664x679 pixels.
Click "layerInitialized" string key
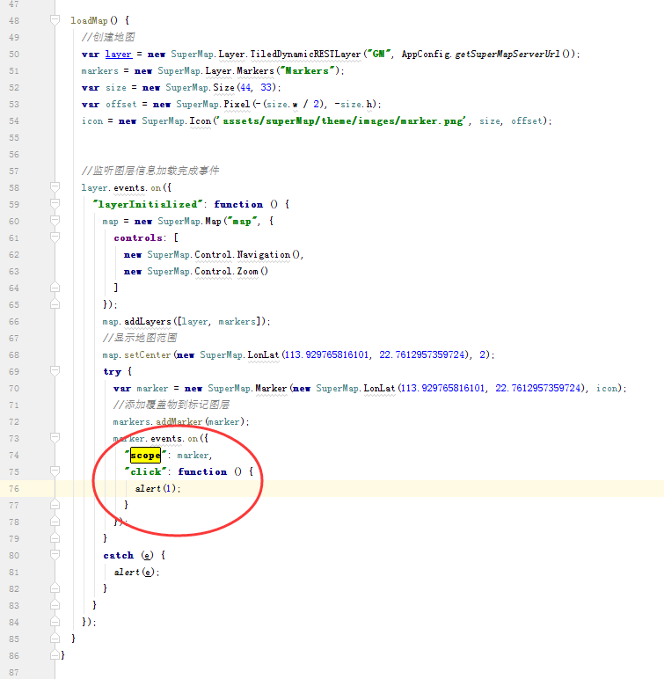(148, 204)
